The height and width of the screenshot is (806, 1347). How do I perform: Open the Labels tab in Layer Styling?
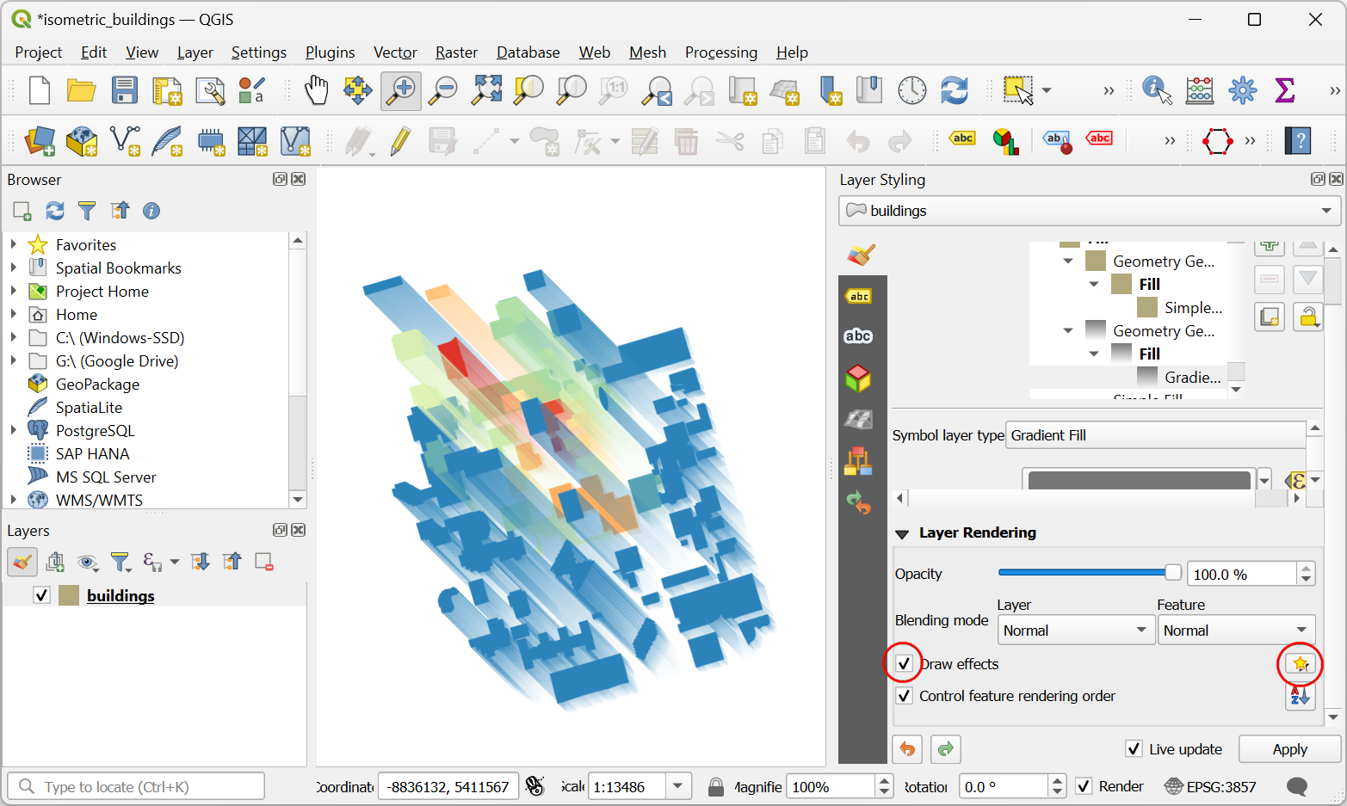pos(858,296)
